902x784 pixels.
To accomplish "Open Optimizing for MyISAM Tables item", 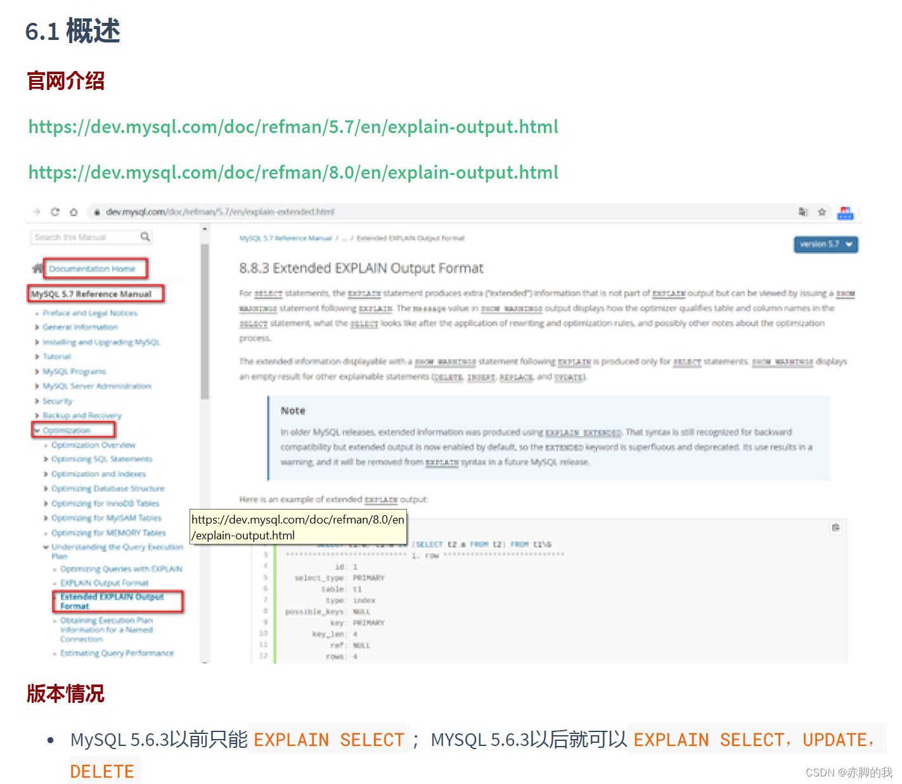I will 106,518.
